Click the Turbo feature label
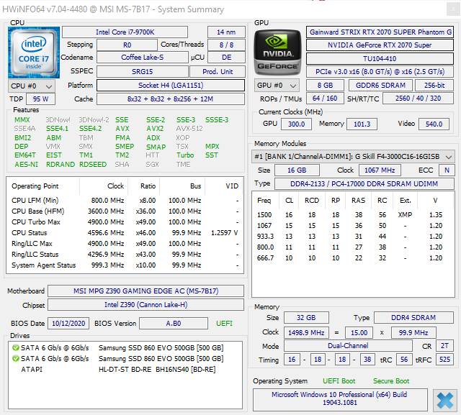 click(x=185, y=155)
